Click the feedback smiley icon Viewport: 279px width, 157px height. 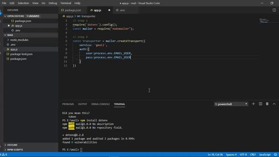click(276, 154)
